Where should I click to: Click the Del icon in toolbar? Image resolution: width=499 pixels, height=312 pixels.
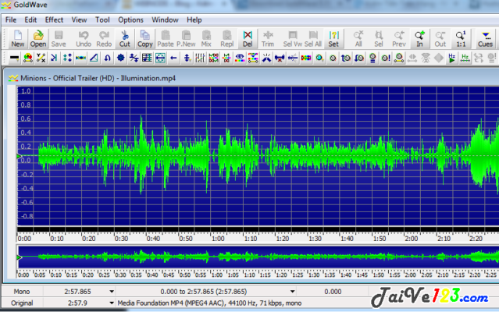pyautogui.click(x=248, y=39)
